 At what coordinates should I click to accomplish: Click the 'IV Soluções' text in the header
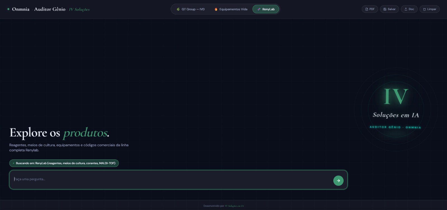tap(79, 9)
